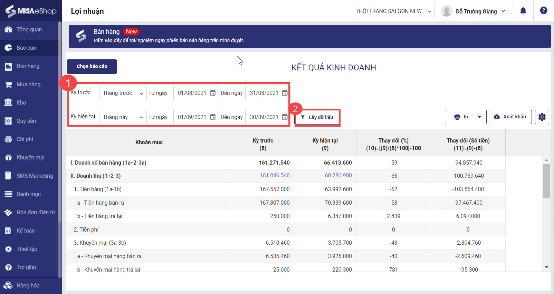Open the store selector 'THỜI TRANG SÀI GÒN NEW'
This screenshot has height=294, width=554.
pyautogui.click(x=393, y=11)
